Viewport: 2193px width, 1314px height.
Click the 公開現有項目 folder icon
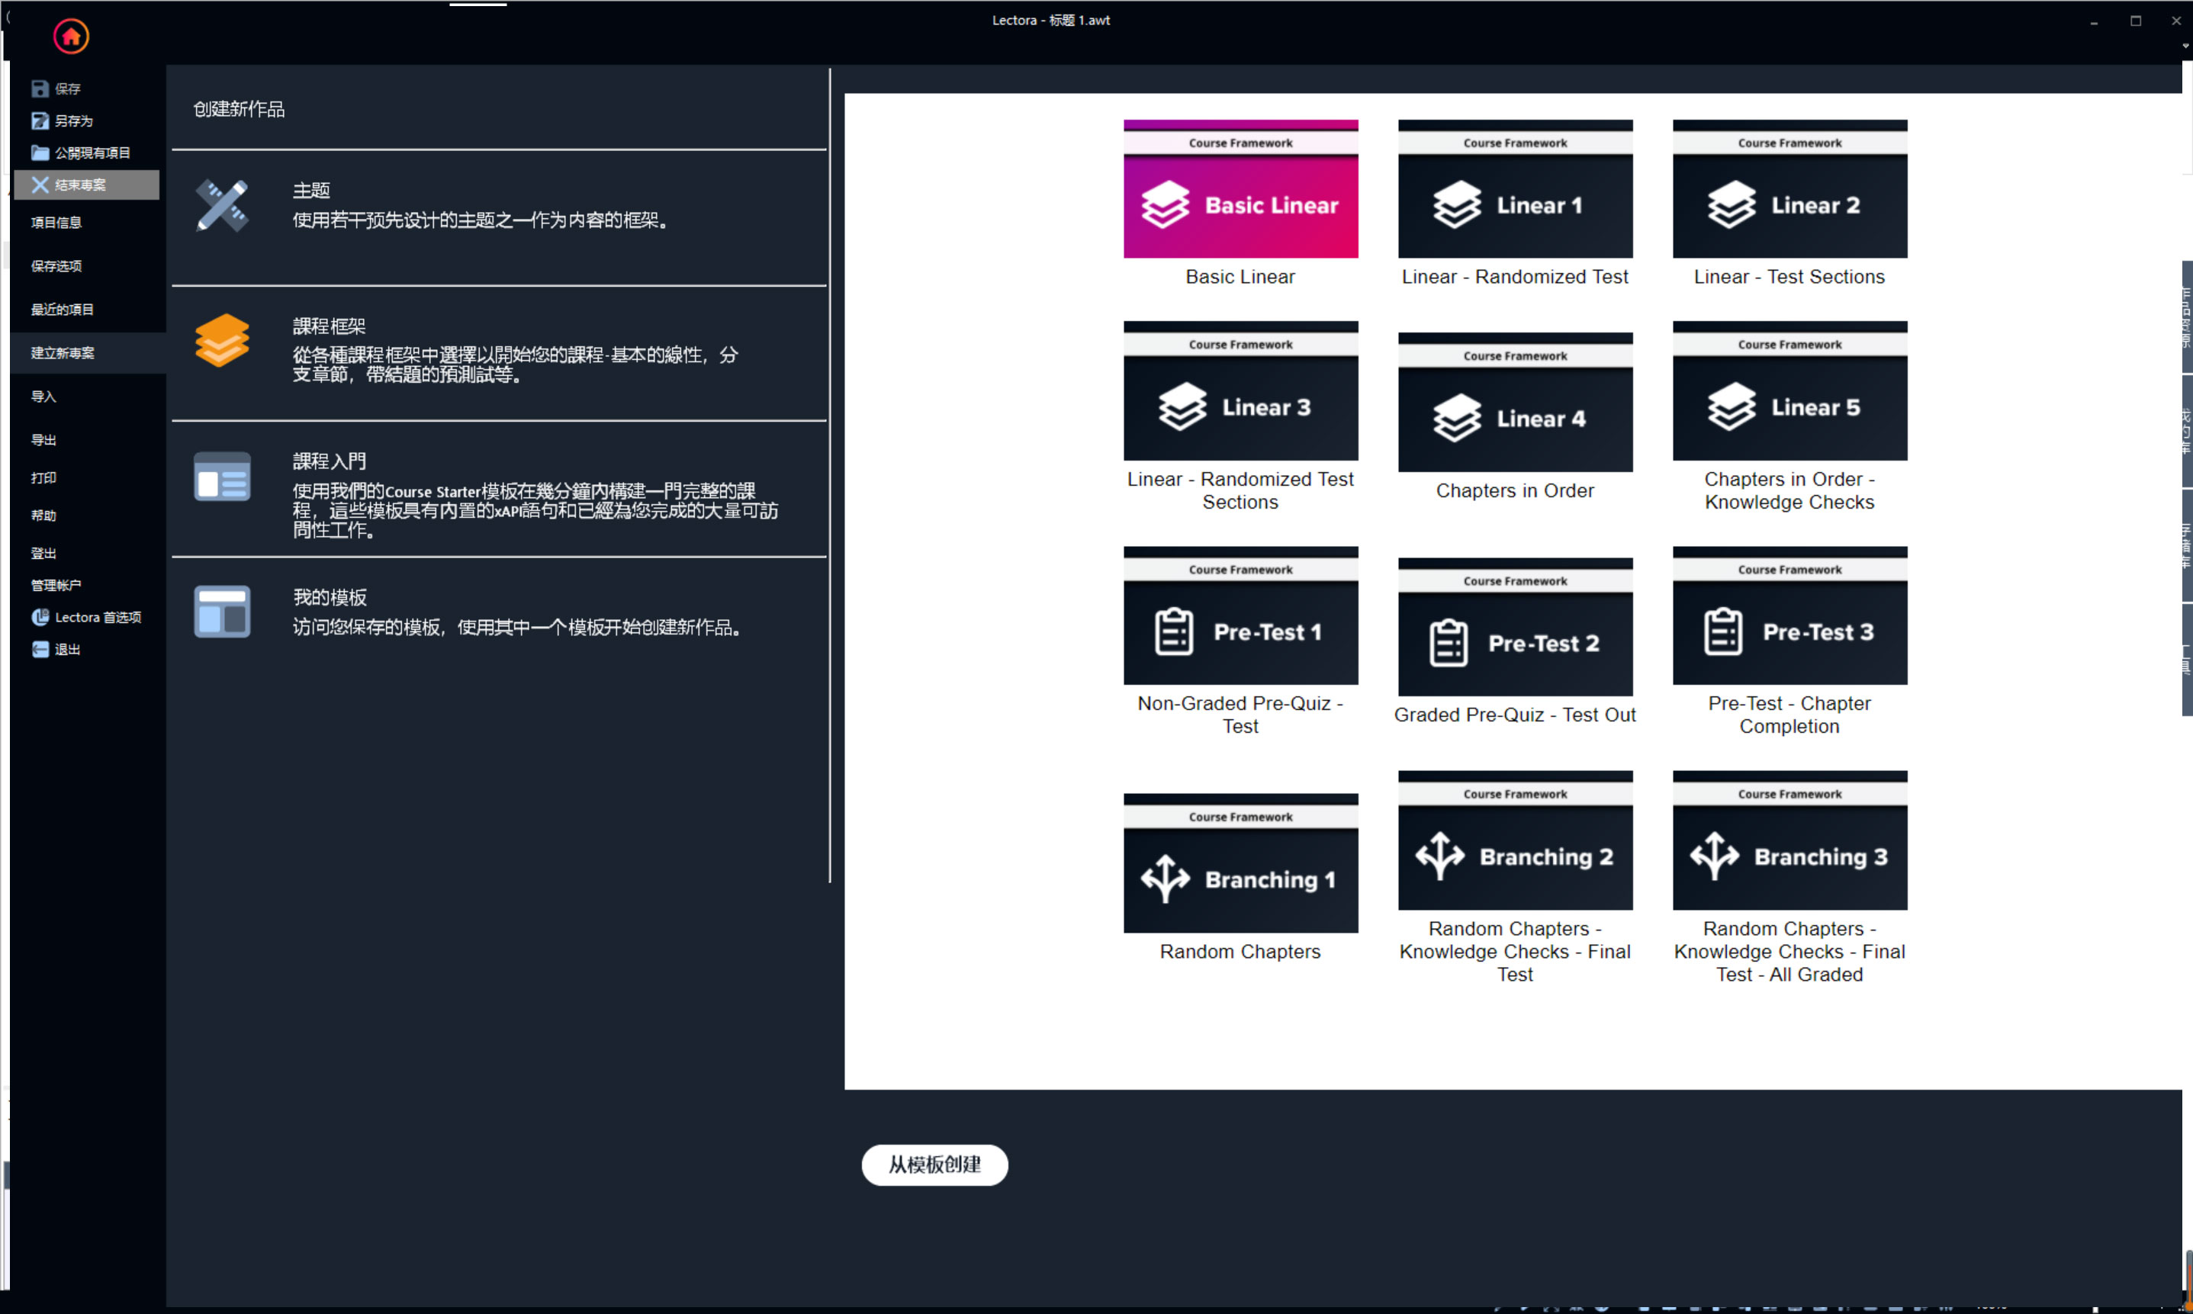click(x=40, y=153)
